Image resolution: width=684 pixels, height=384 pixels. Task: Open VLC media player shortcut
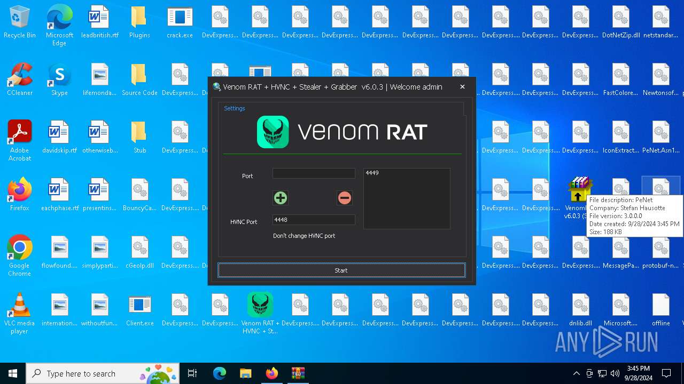pos(20,314)
